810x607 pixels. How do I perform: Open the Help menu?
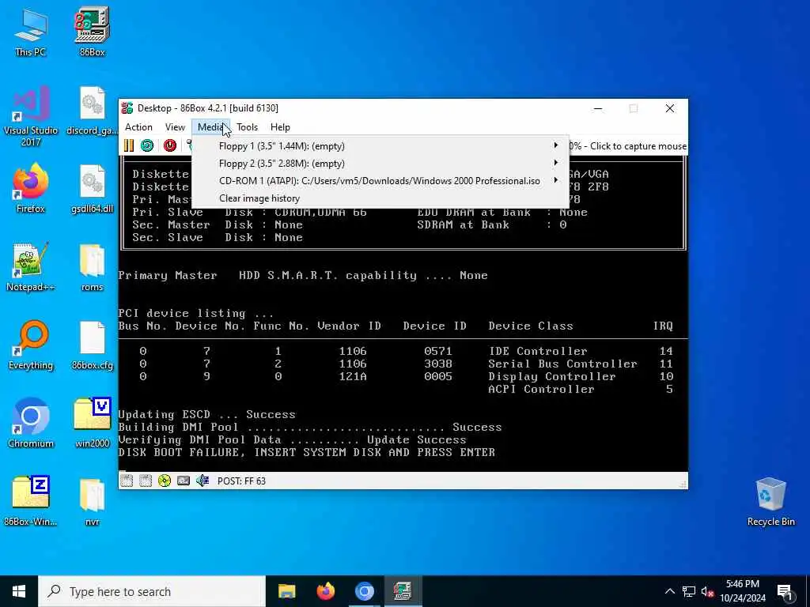pyautogui.click(x=280, y=127)
